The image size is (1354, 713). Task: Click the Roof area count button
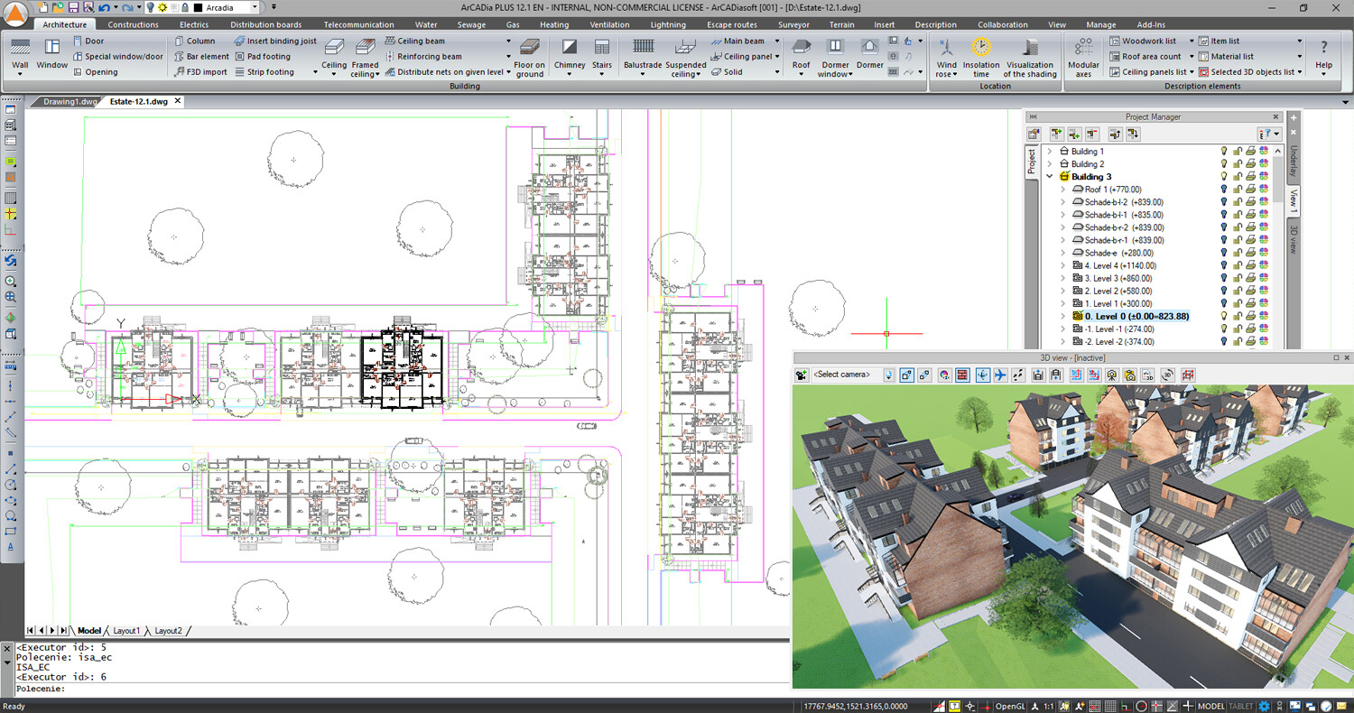[1151, 56]
